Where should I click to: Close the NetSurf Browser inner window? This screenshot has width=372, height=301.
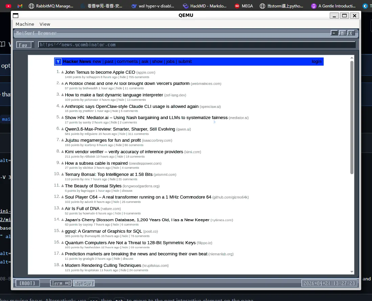pyautogui.click(x=350, y=33)
